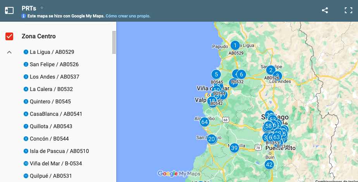The height and width of the screenshot is (182, 358).
Task: Click the PRTs map title
Action: 29,8
